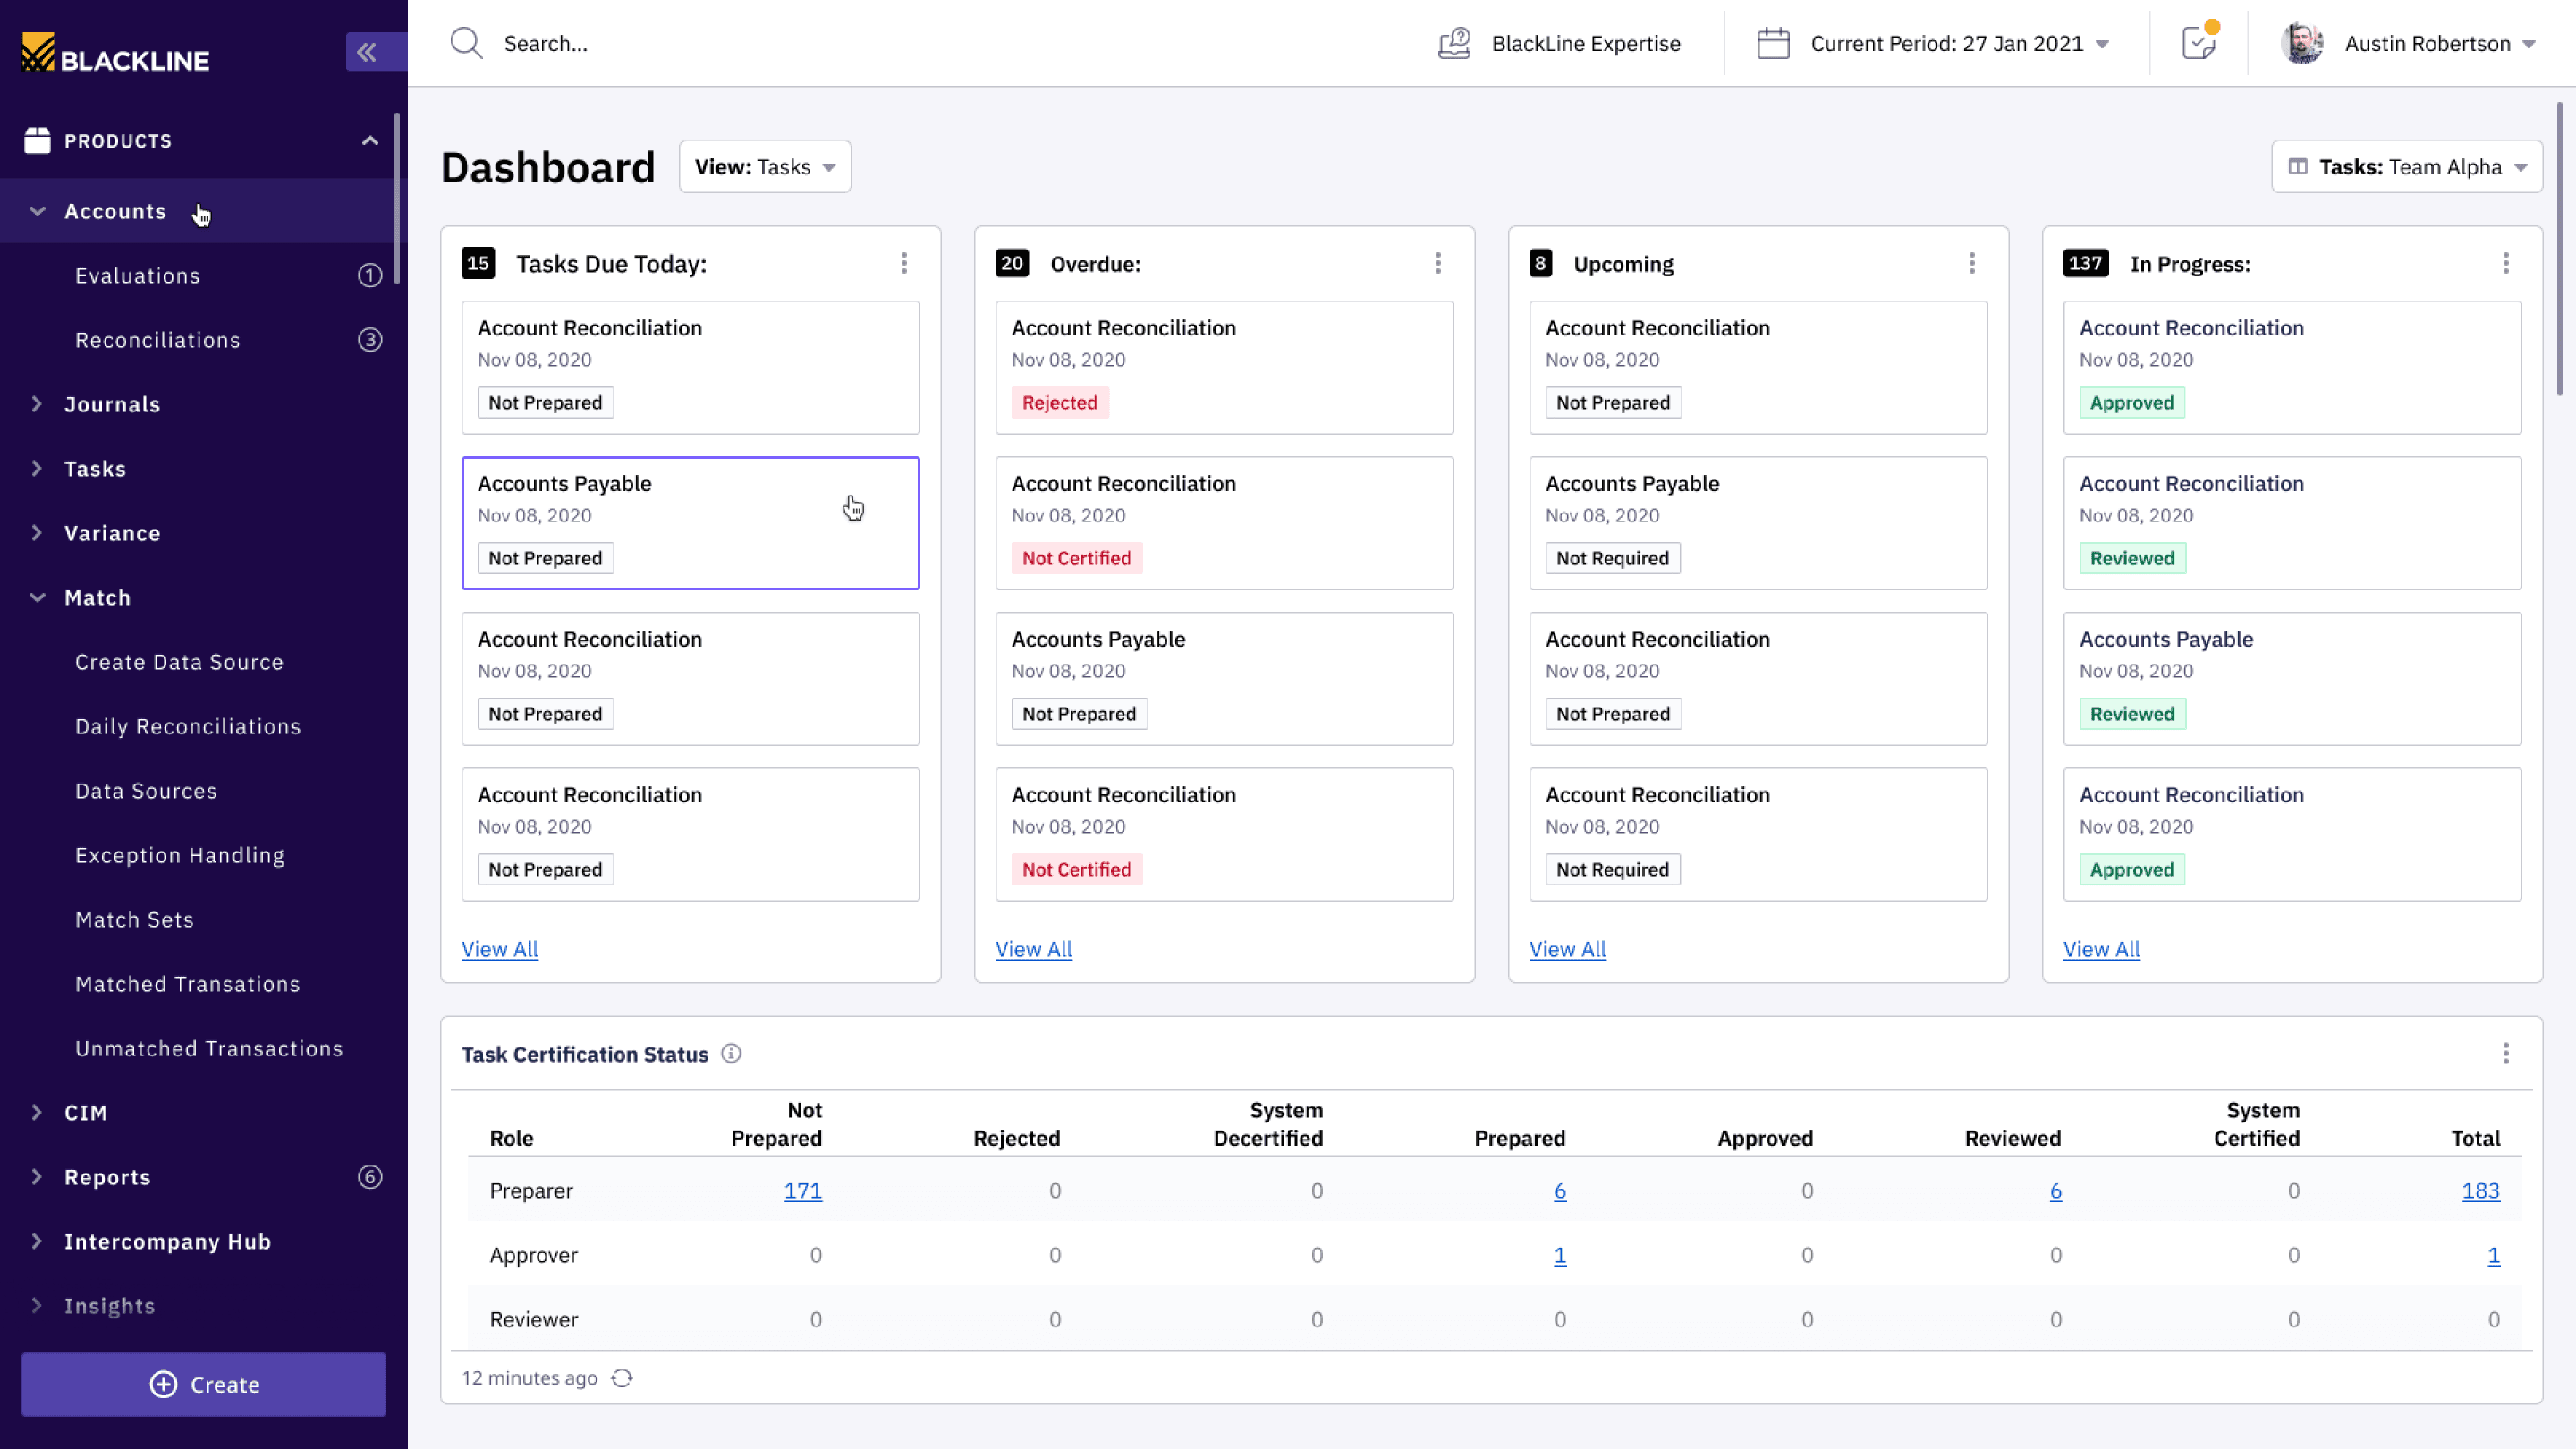Expand the Journals section in sidebar

[x=111, y=404]
